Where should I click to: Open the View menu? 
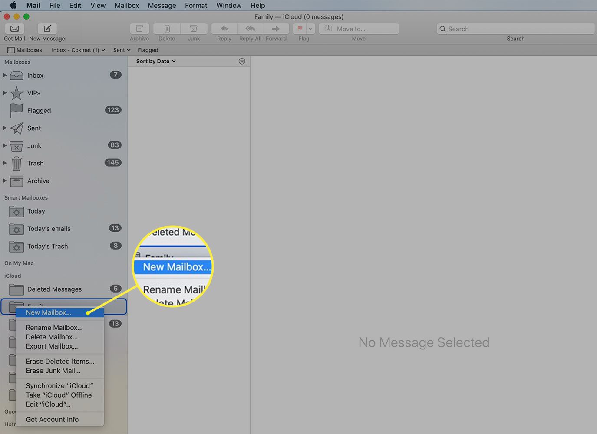(x=98, y=5)
